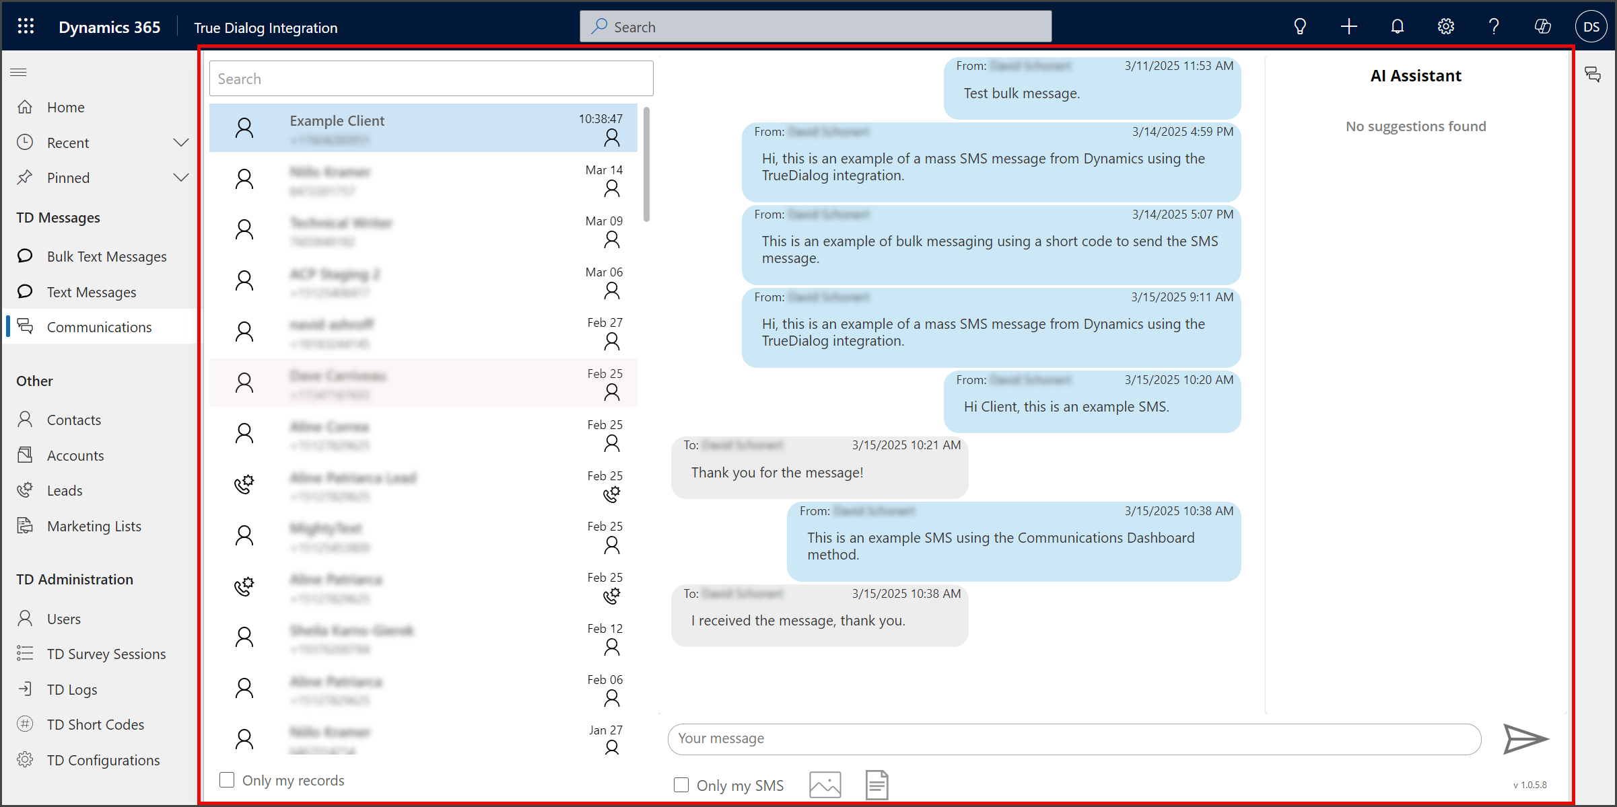This screenshot has height=807, width=1617.
Task: Click the plus quick create icon
Action: click(1349, 27)
